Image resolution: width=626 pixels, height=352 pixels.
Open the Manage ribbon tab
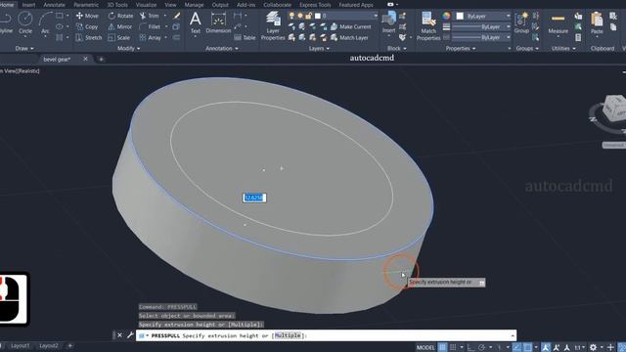[194, 5]
